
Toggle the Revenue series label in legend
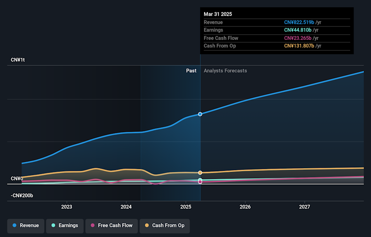tap(29, 225)
